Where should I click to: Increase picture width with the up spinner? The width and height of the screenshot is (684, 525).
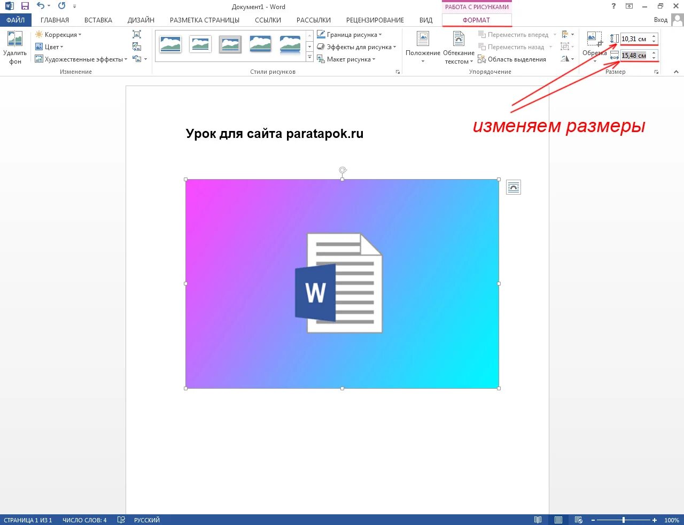[654, 53]
